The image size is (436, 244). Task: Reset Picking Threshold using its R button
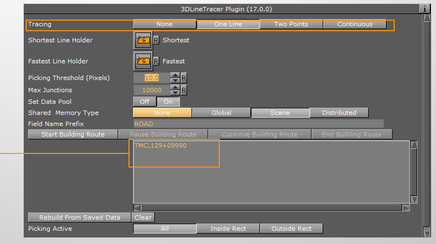pyautogui.click(x=184, y=78)
